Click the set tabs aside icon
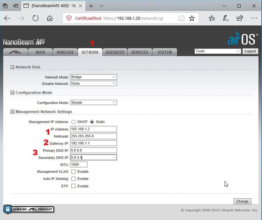This screenshot has width=262, height=220. [16, 6]
